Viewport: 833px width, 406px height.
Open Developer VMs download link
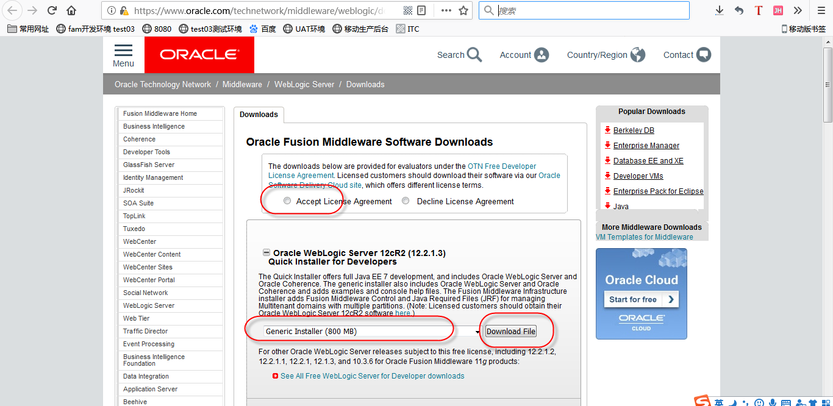click(x=638, y=176)
